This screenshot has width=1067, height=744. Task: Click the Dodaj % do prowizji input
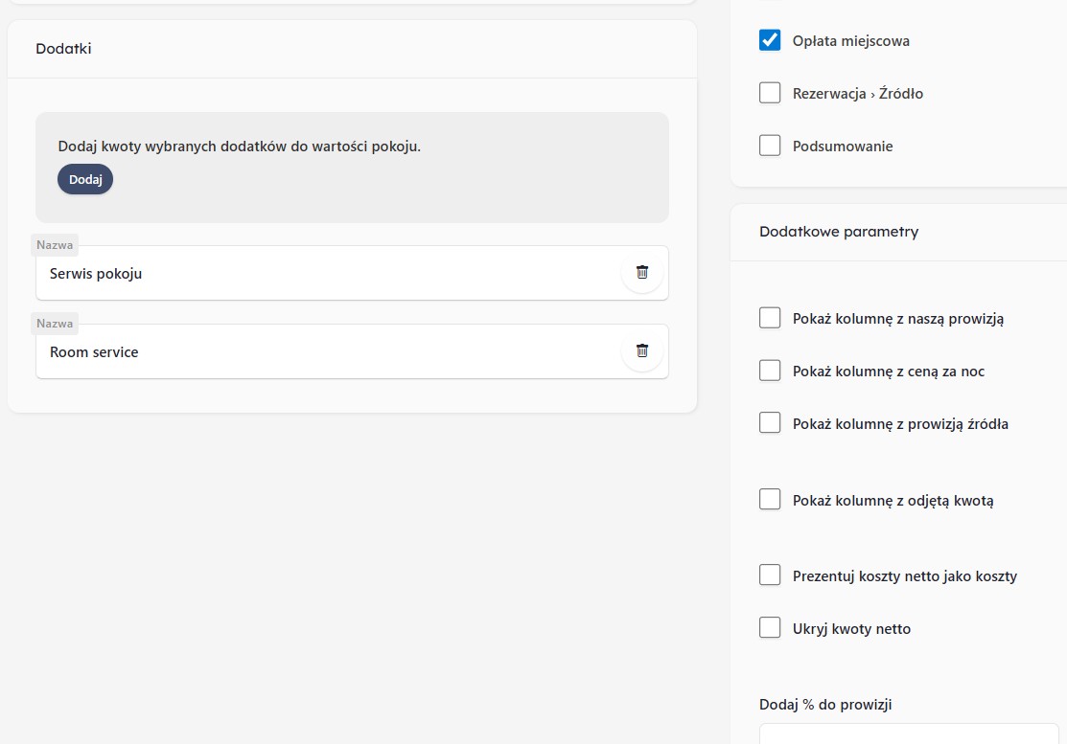pos(911,734)
